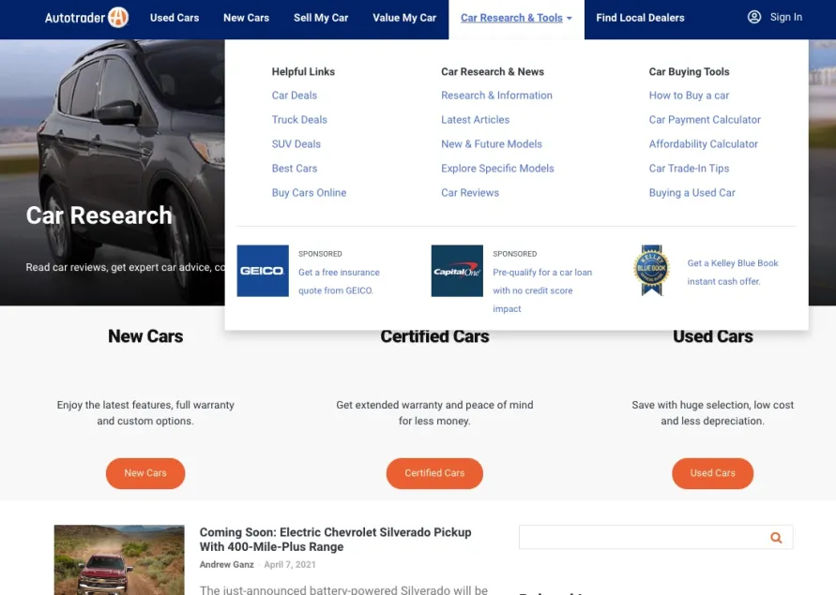
Task: Open Explore Specific Models link
Action: (497, 169)
